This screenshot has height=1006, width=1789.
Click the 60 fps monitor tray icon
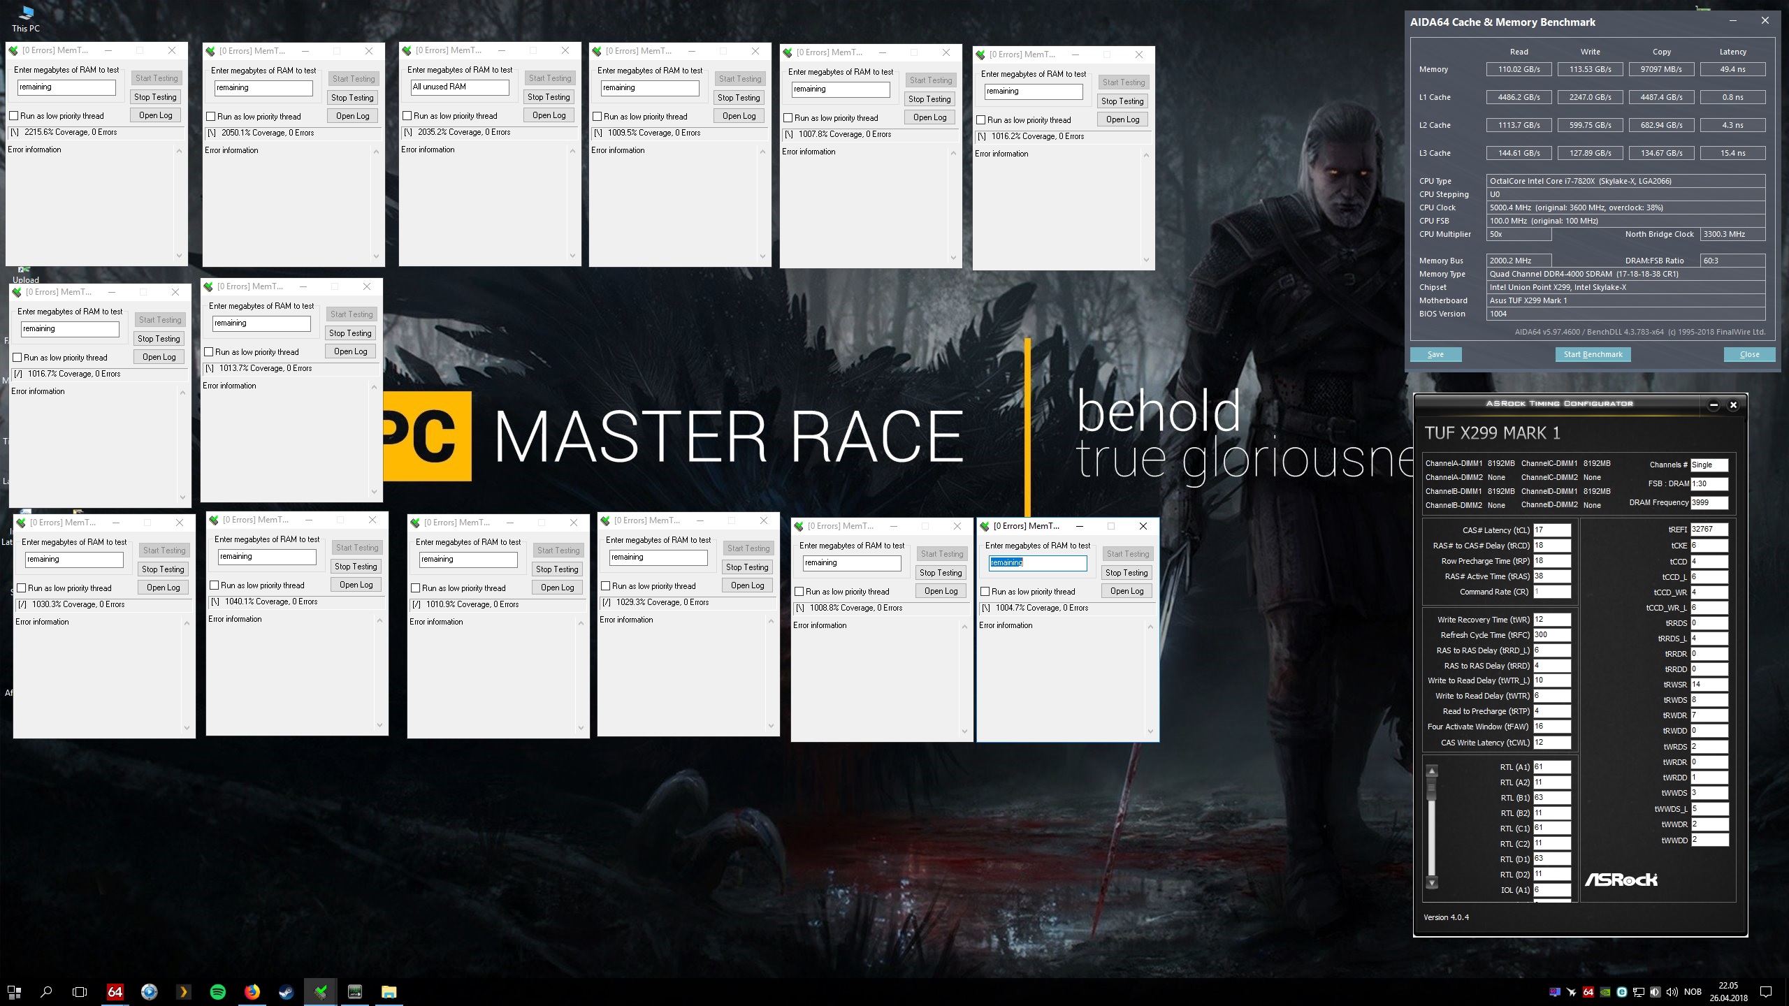coord(1554,992)
